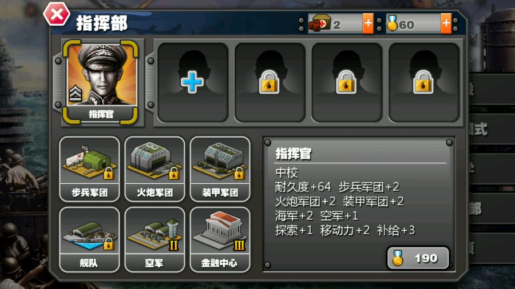515x289 pixels.
Task: Select the 指挥官 commander portrait
Action: tap(101, 82)
